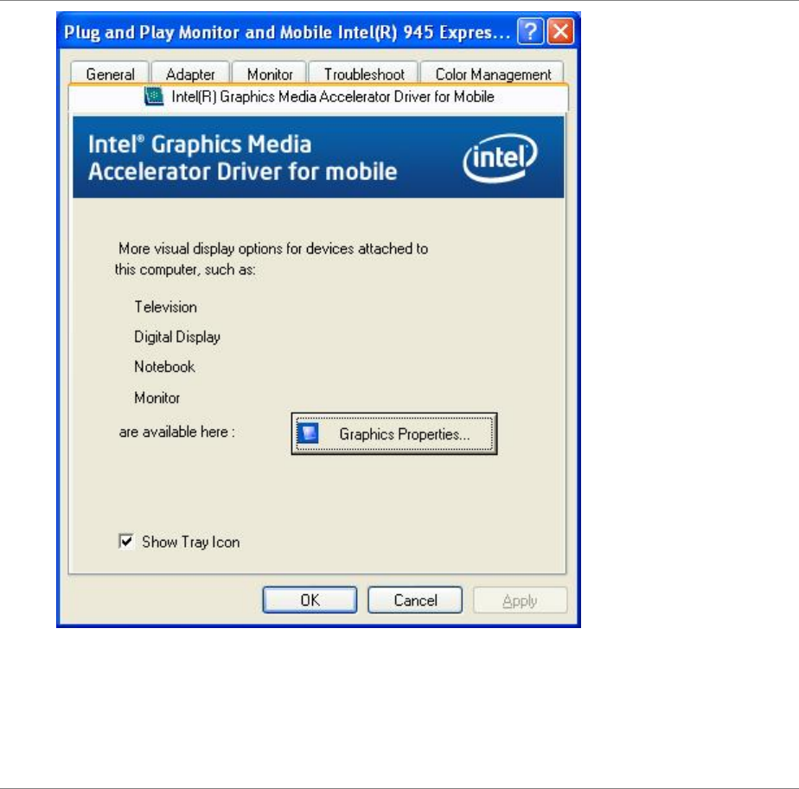Click the 'Television' text entry
Image resolution: width=799 pixels, height=789 pixels.
pyautogui.click(x=166, y=307)
